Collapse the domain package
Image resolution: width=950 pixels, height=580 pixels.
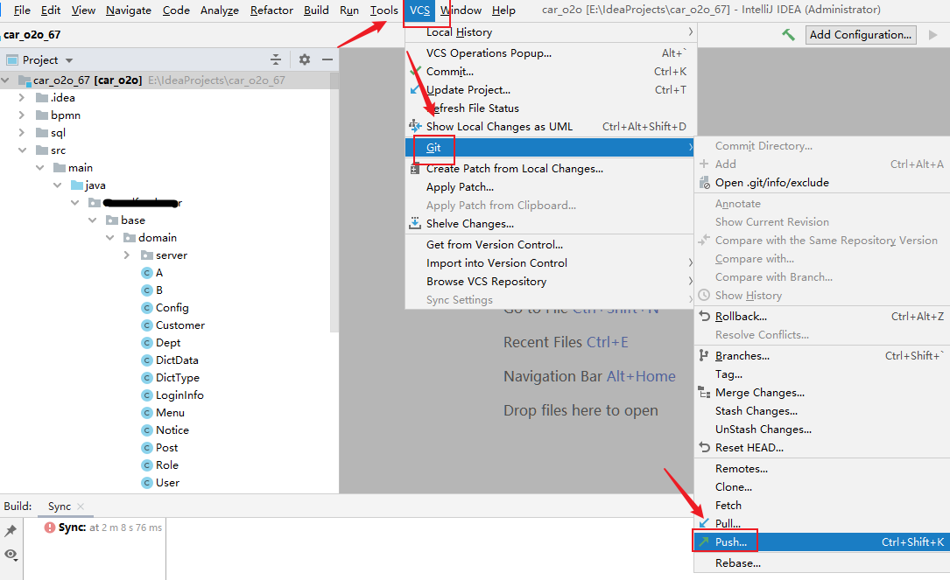point(110,237)
